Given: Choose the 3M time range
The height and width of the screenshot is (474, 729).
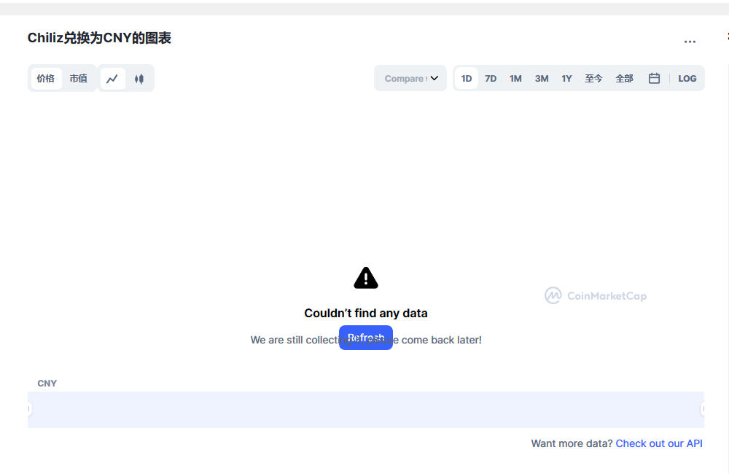Looking at the screenshot, I should pos(542,78).
